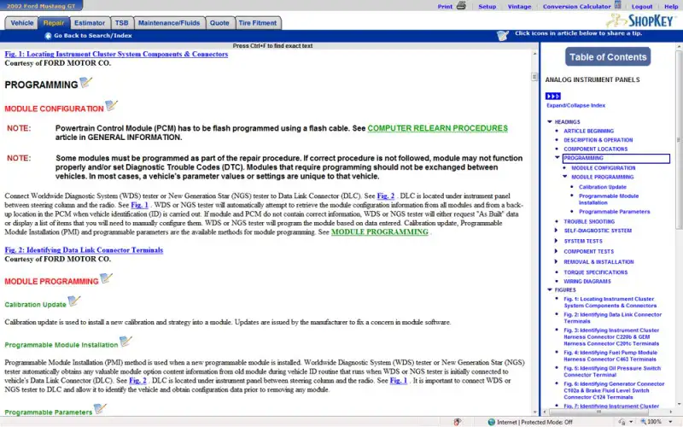Switch to Maintenance/Fluids tab

169,23
